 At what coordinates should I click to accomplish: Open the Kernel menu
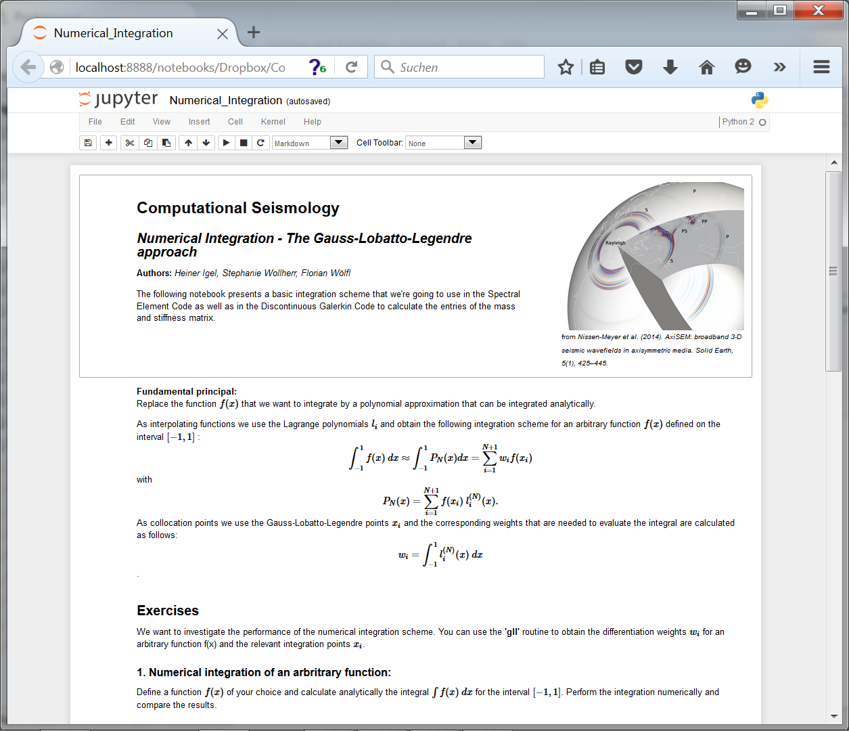pos(273,122)
